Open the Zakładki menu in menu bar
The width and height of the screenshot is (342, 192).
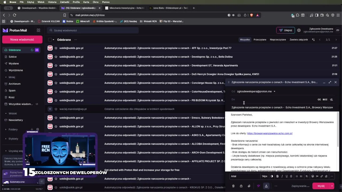(65, 2)
